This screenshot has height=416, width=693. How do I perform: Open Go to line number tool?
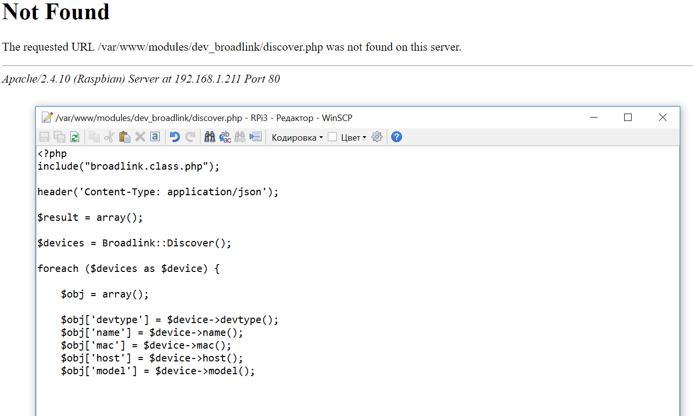tap(256, 137)
